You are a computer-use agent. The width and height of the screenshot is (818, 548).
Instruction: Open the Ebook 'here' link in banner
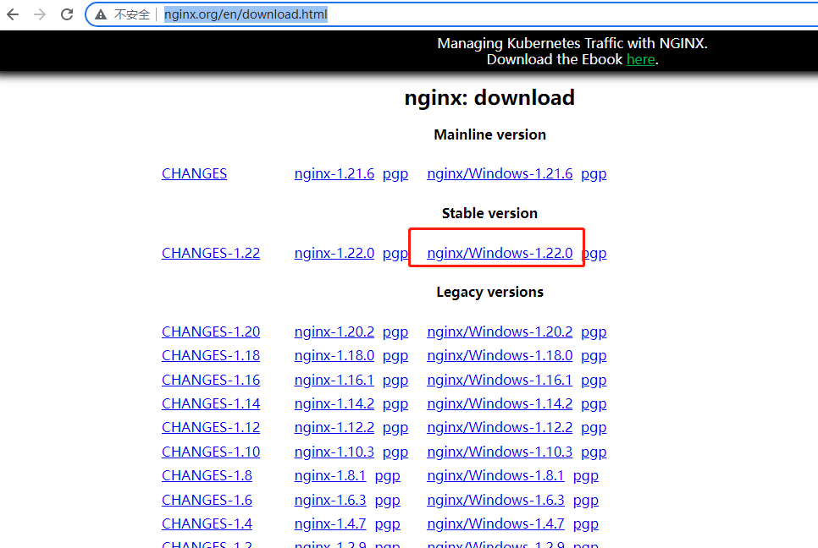click(x=641, y=59)
